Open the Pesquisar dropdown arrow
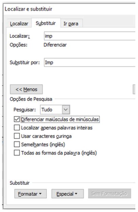Image resolution: width=138 pixels, height=212 pixels. pyautogui.click(x=66, y=110)
